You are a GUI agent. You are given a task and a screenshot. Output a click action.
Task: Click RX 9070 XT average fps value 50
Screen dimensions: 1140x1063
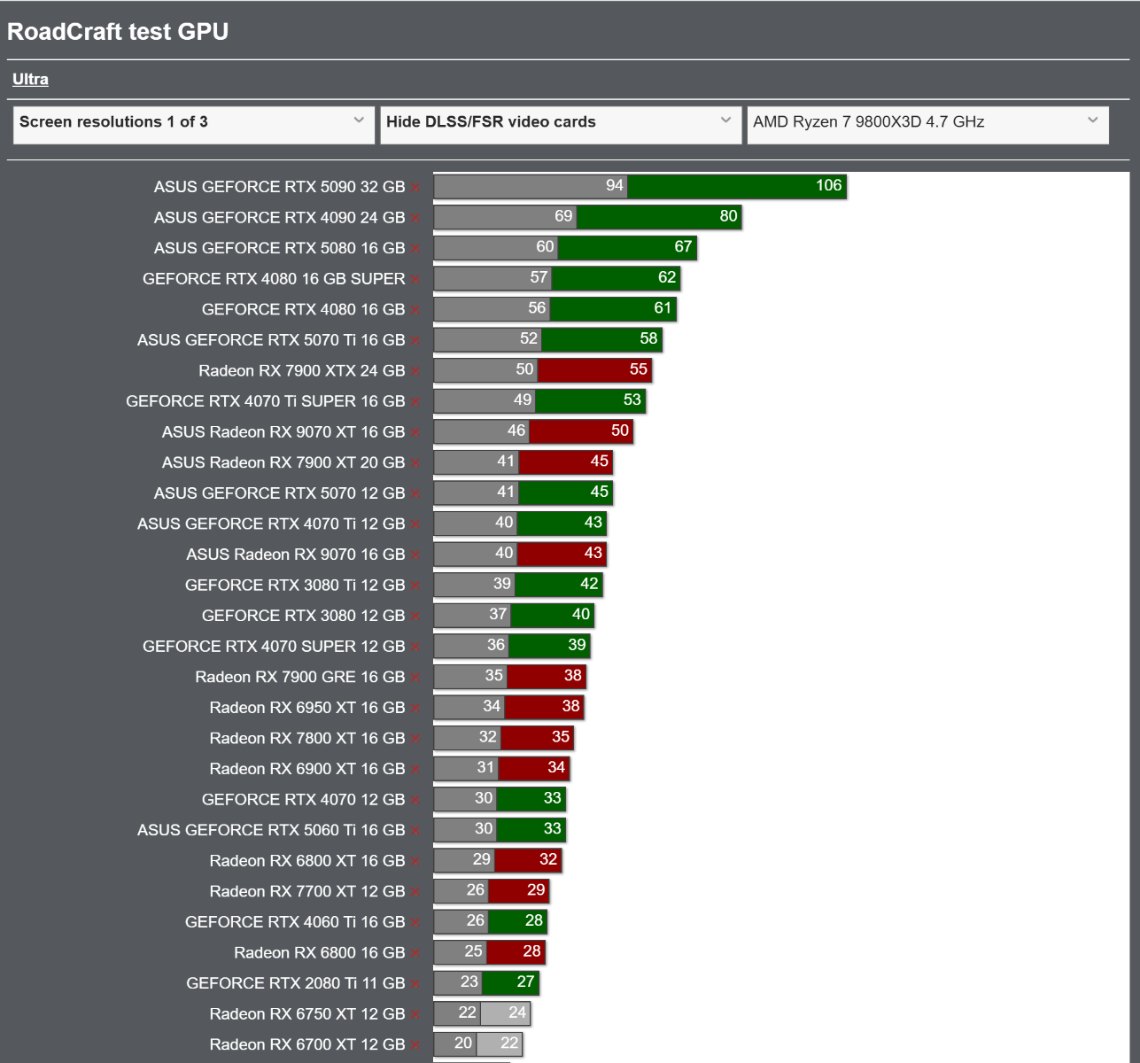click(620, 431)
